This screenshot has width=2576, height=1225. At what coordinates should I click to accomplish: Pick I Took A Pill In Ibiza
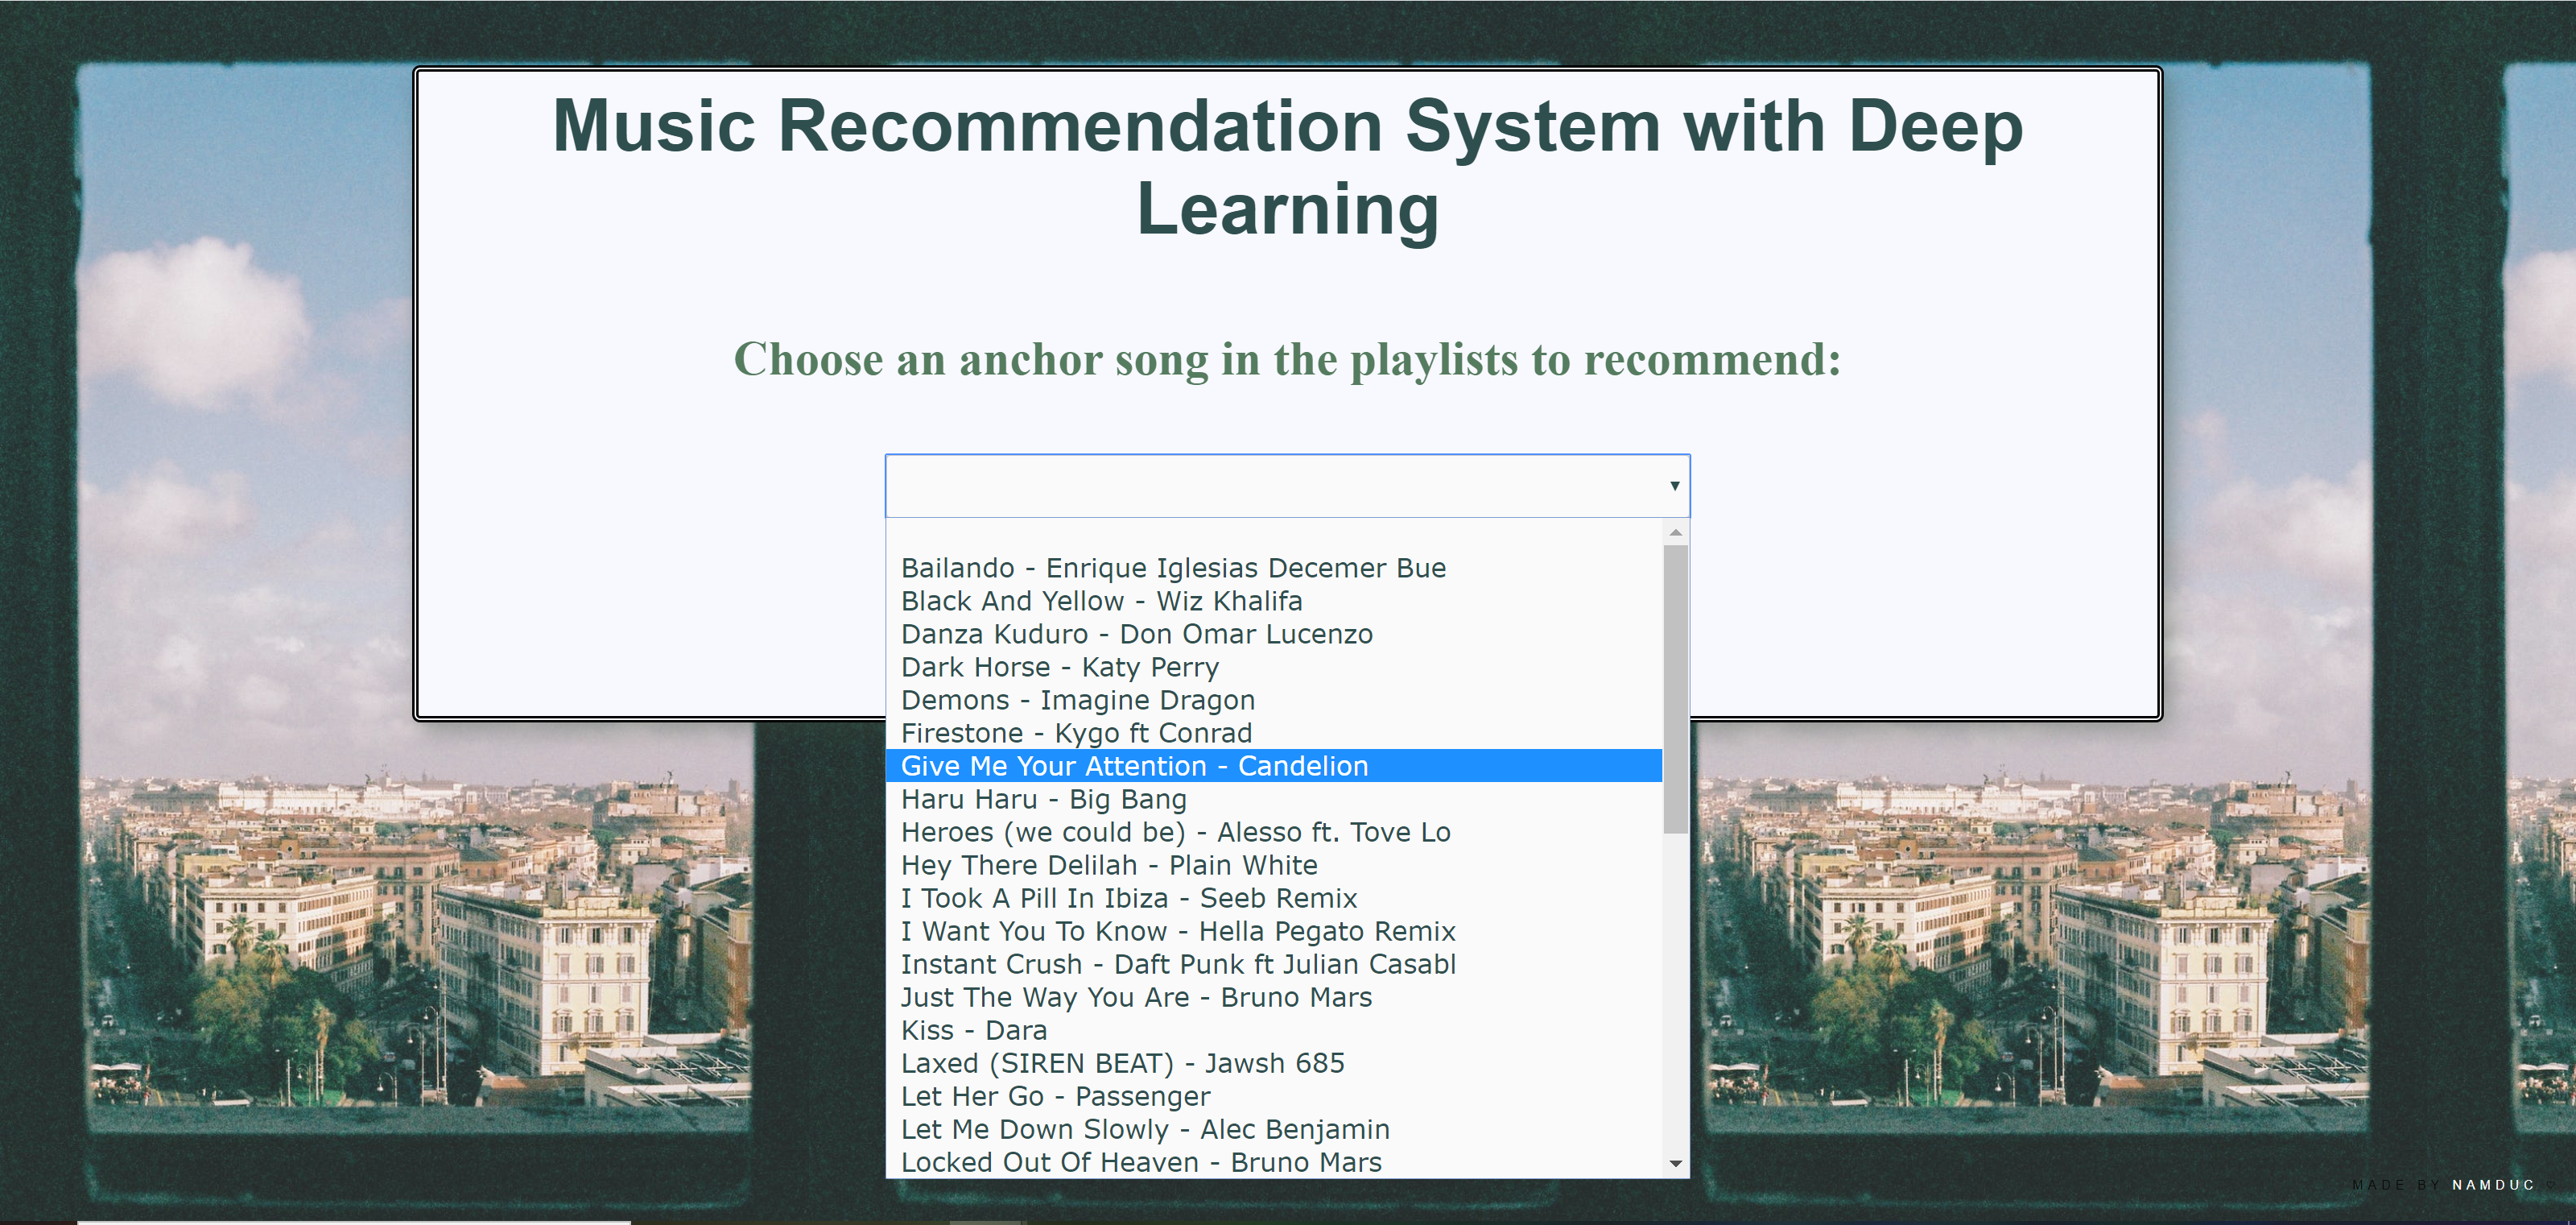tap(1128, 899)
